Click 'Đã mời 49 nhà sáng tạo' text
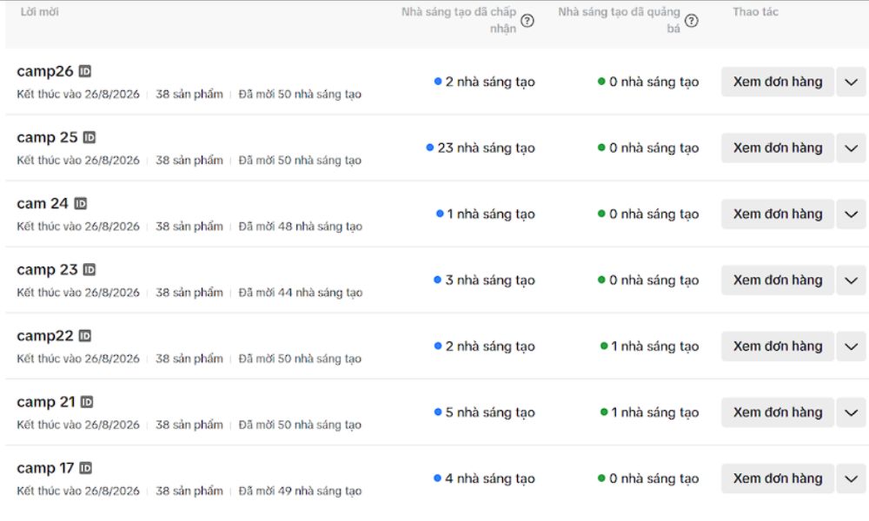The image size is (869, 521). pos(300,491)
